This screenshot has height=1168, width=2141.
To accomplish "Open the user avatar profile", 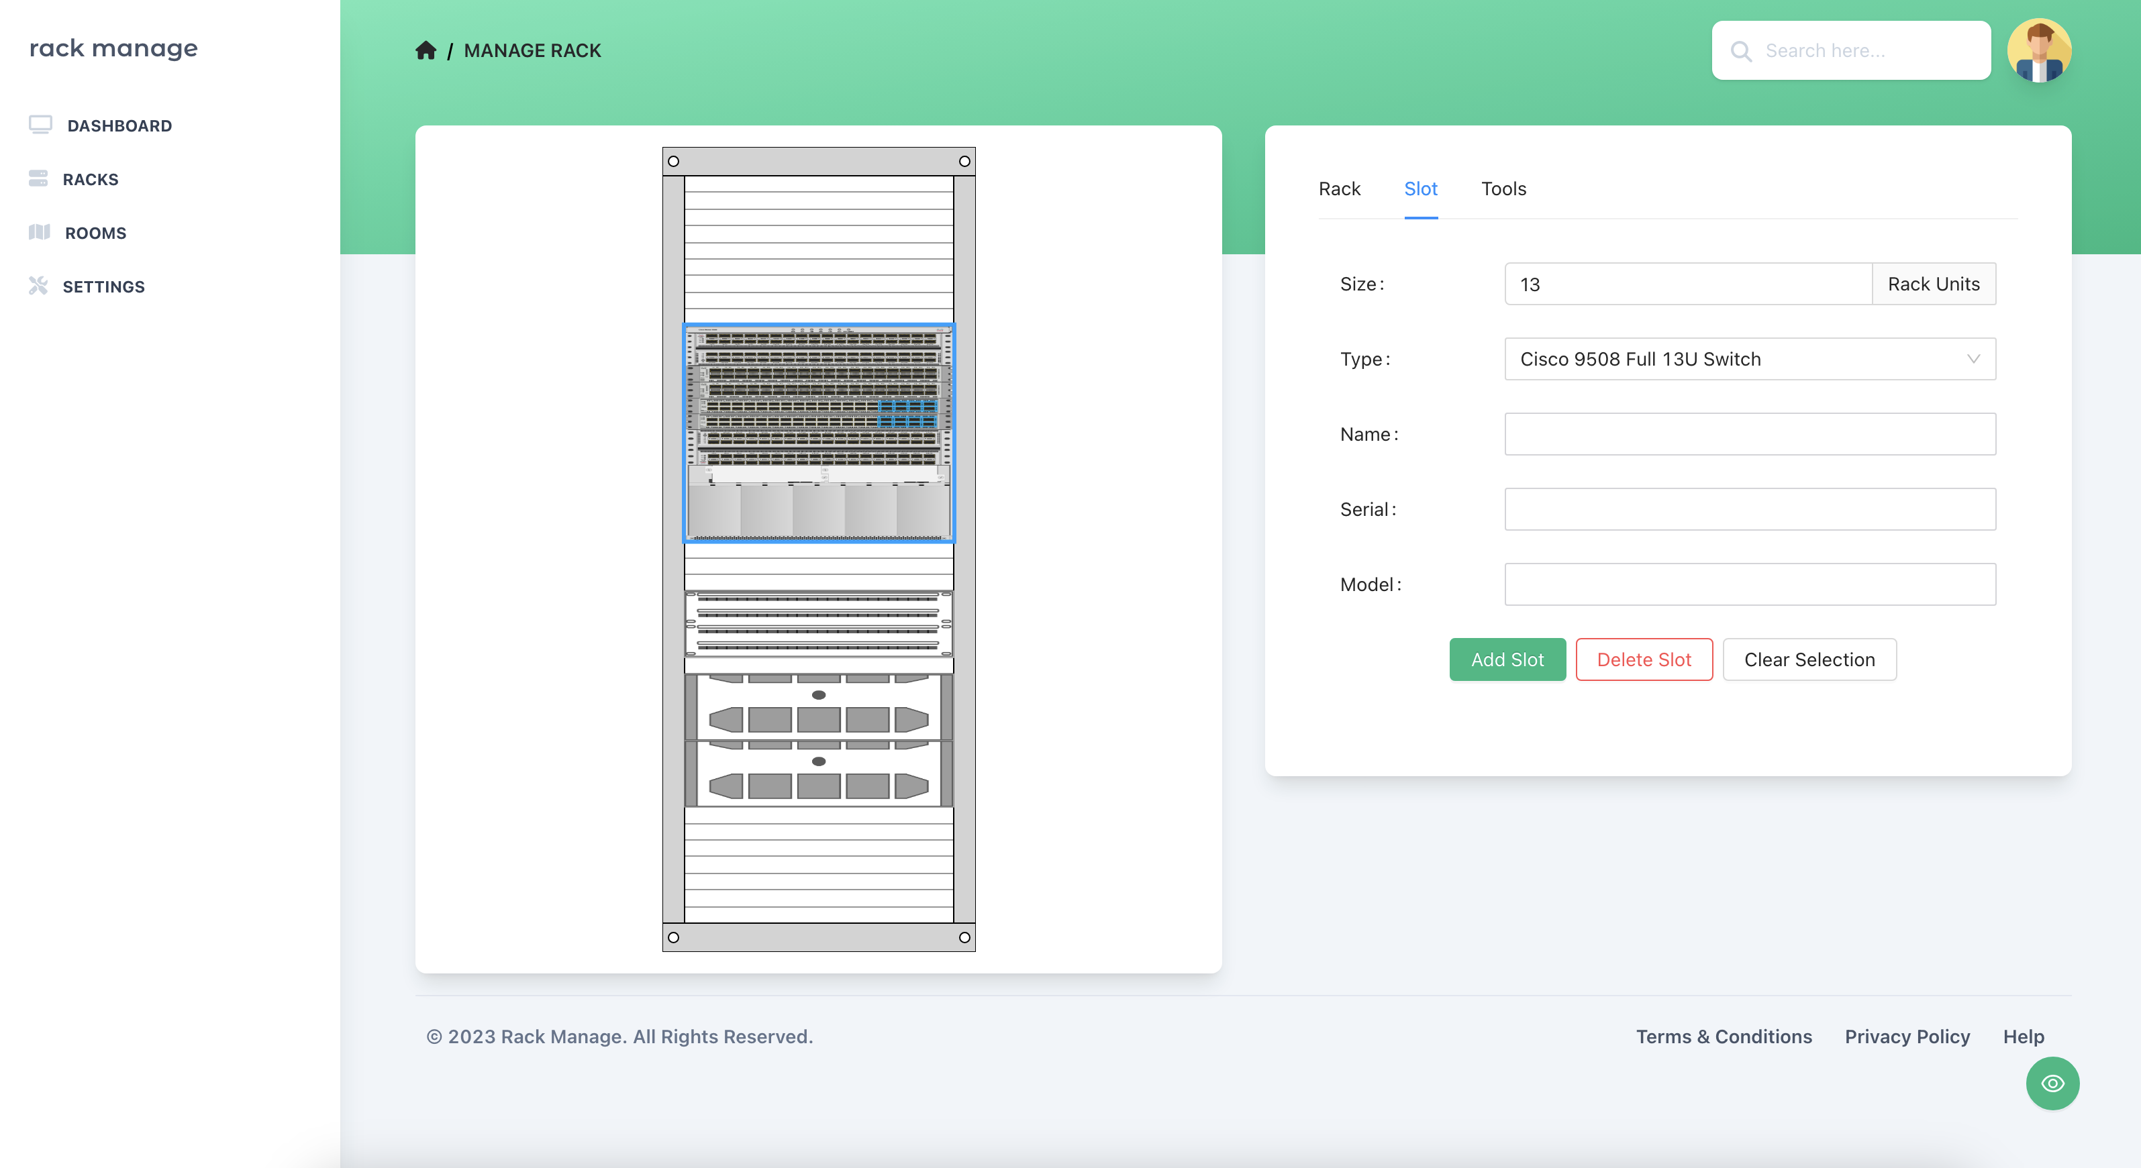I will (2039, 51).
